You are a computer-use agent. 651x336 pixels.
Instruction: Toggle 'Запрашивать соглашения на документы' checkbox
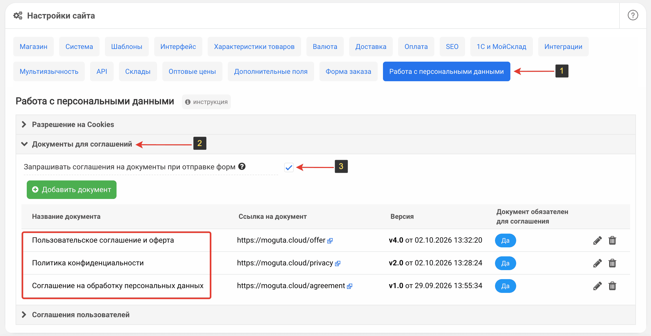click(x=289, y=167)
